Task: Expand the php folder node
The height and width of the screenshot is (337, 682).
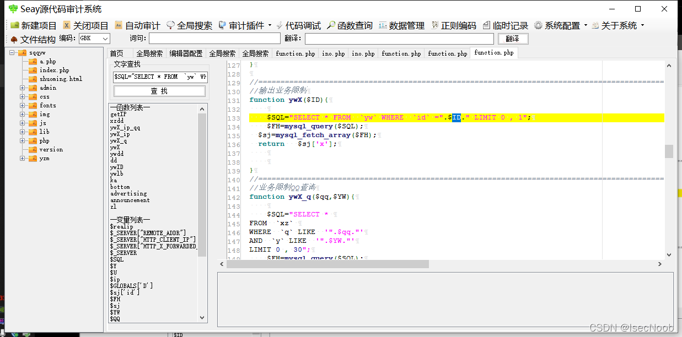Action: pos(23,140)
